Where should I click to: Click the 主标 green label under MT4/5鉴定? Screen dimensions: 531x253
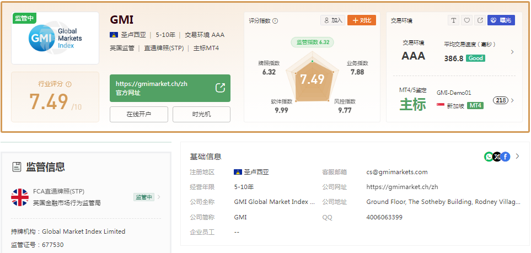[x=413, y=105]
